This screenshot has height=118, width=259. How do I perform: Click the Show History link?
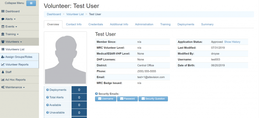232,42
